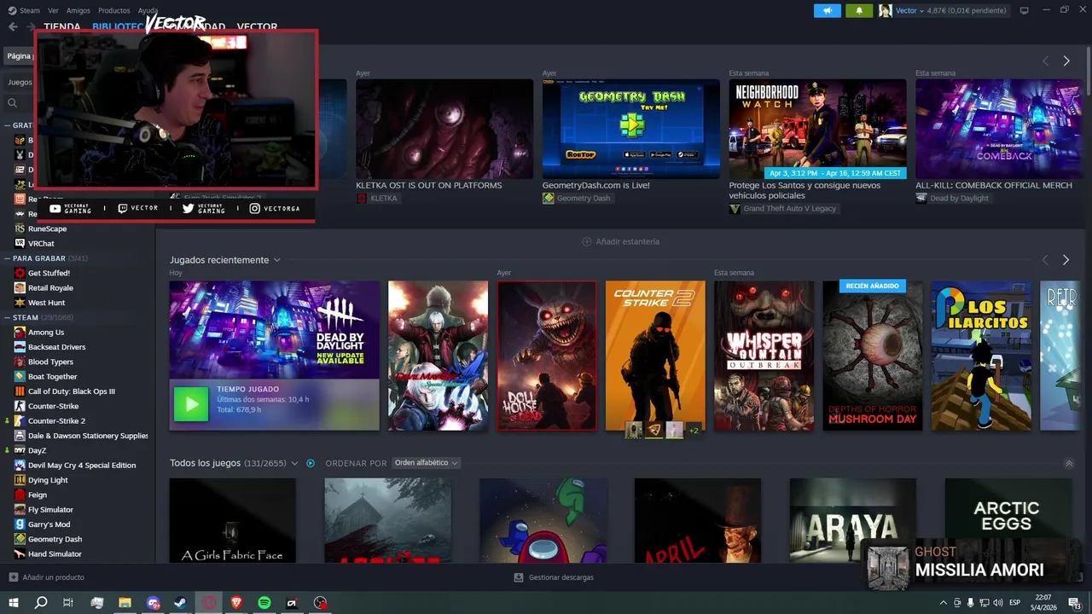The image size is (1092, 614).
Task: Click the library search magnifier icon
Action: 13,102
